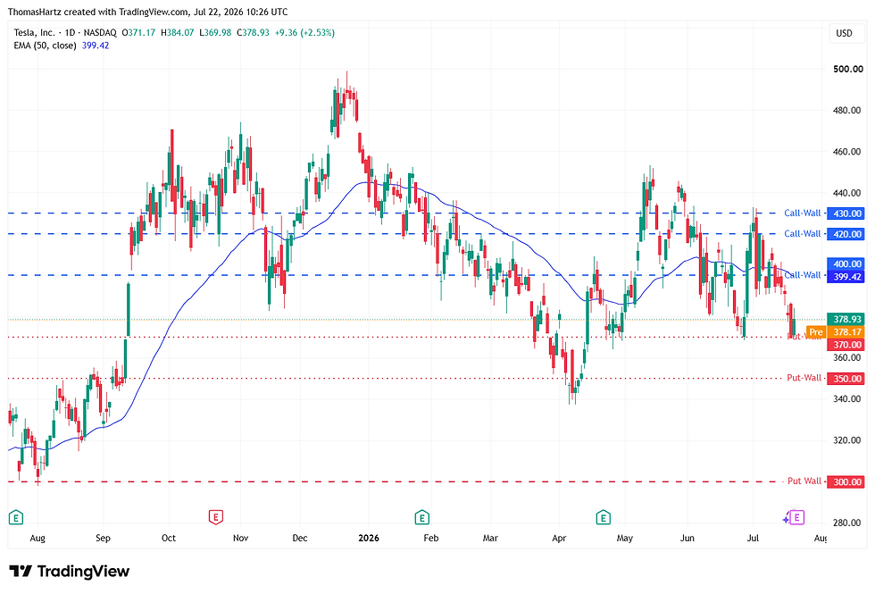Click the Mar label on time axis
Screen dimensions: 875x594
pyautogui.click(x=490, y=538)
